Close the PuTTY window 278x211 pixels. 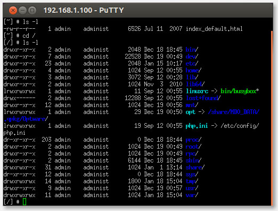point(13,11)
